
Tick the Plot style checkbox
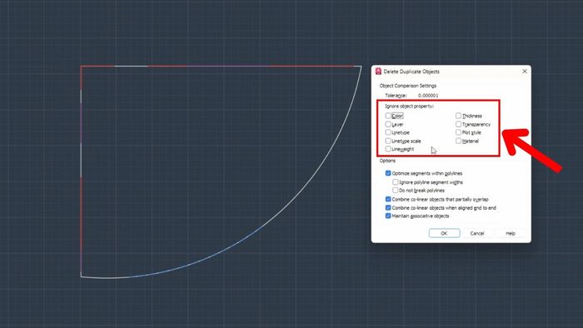[458, 132]
